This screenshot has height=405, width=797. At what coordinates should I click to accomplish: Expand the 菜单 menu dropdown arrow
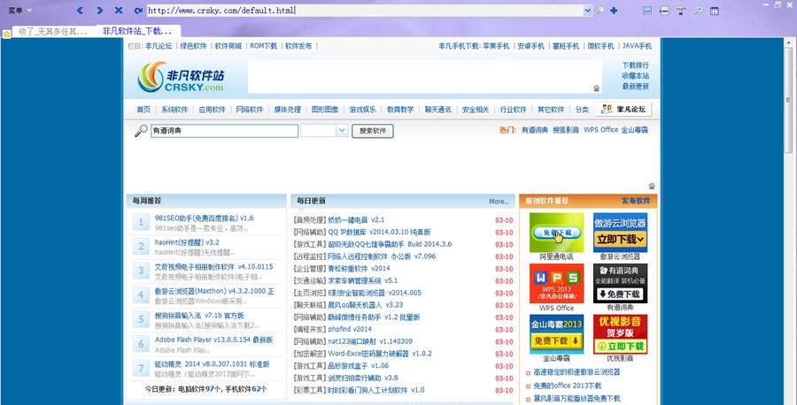tap(29, 11)
